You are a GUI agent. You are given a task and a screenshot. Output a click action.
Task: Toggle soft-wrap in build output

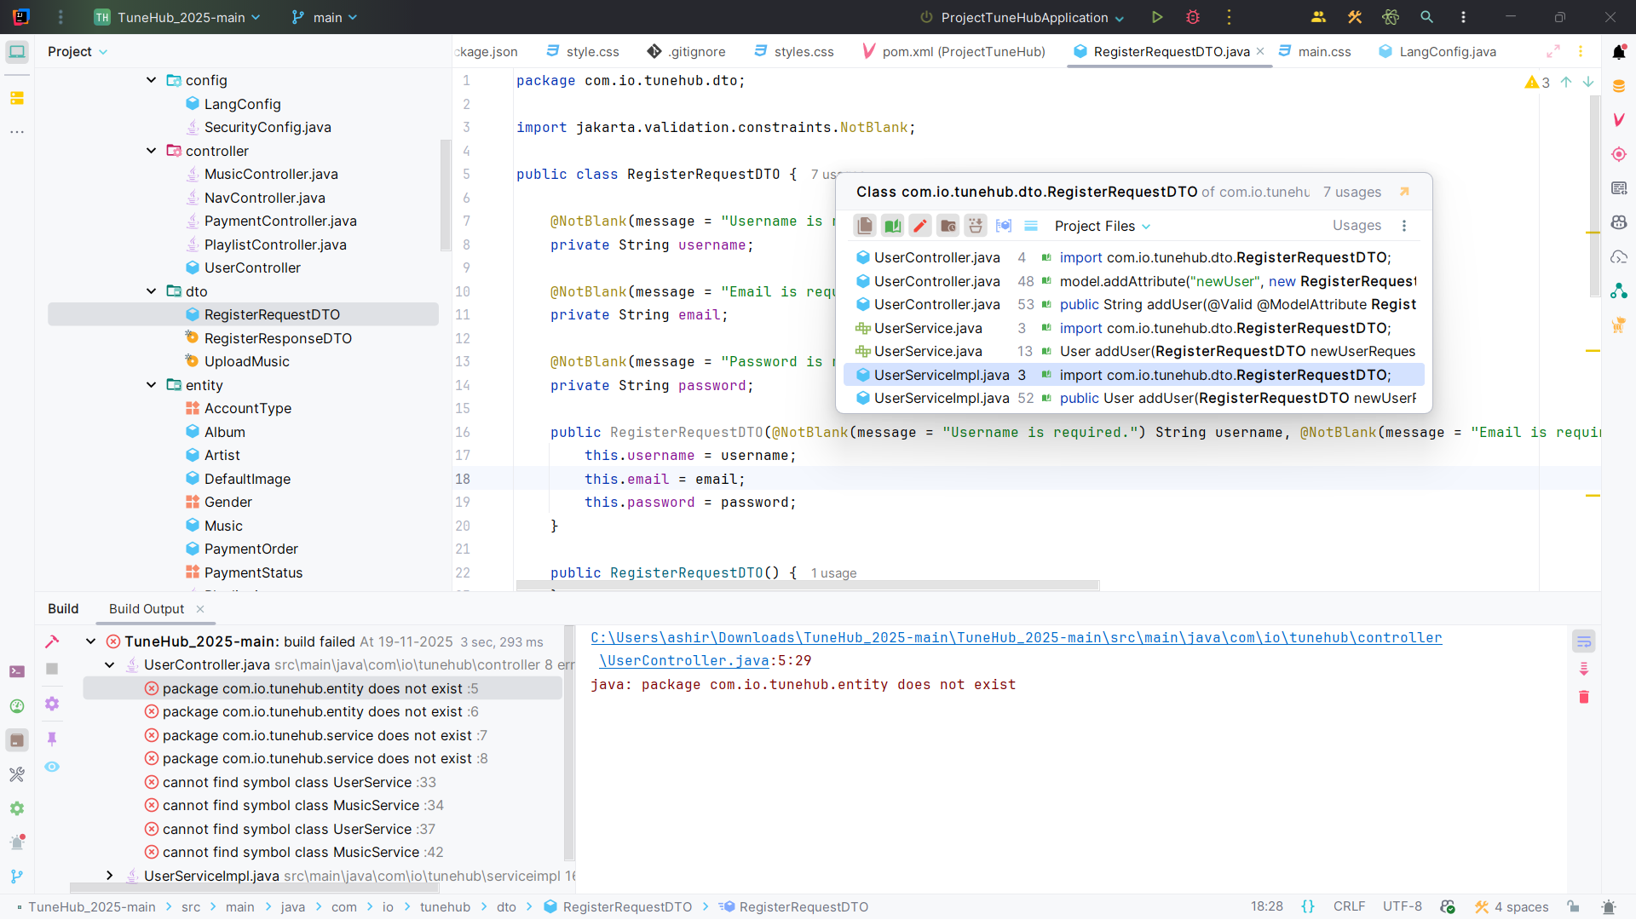[1584, 641]
